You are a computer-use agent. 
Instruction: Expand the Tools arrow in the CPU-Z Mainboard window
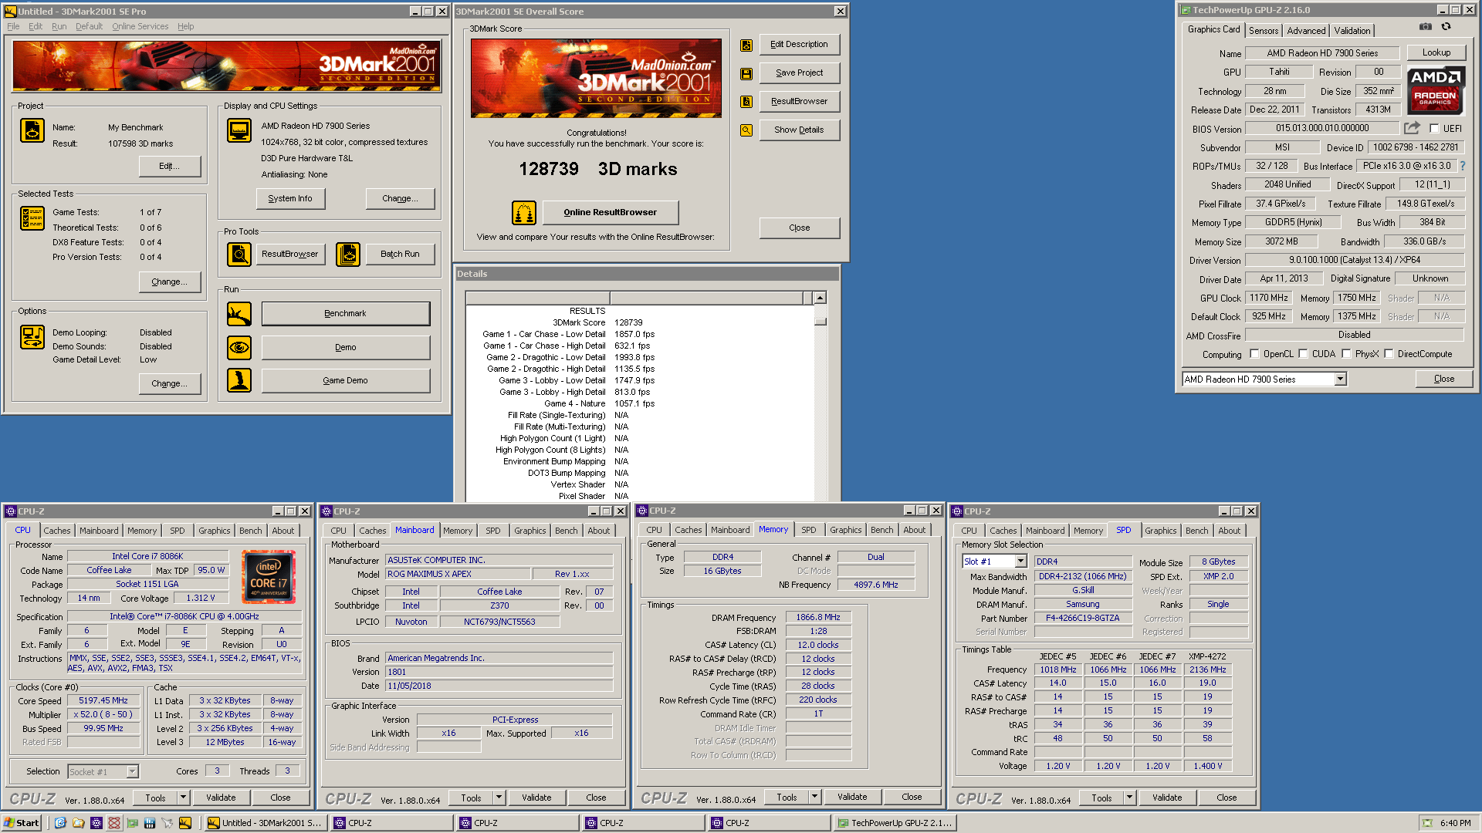(x=499, y=798)
